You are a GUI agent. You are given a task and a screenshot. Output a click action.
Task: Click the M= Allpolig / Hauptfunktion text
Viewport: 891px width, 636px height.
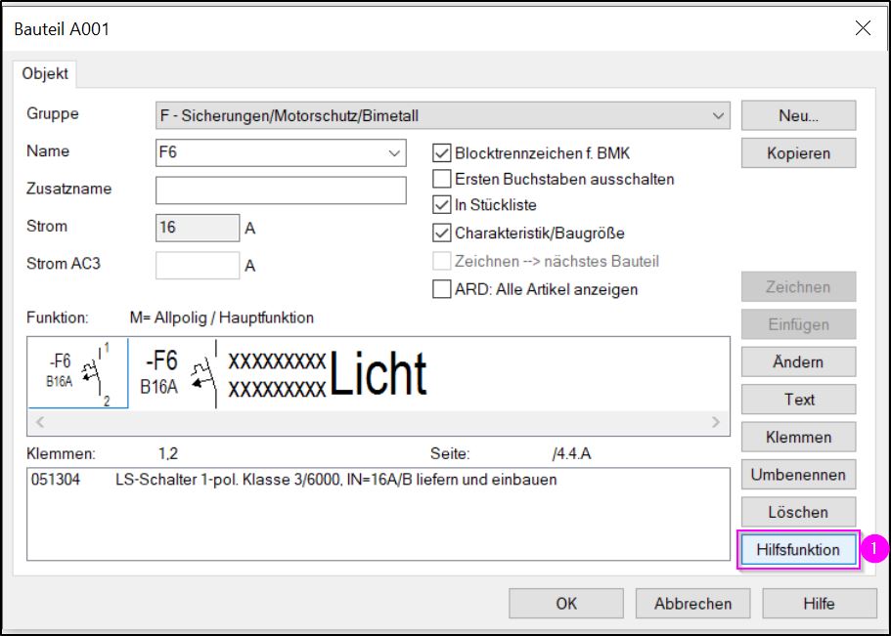coord(222,318)
